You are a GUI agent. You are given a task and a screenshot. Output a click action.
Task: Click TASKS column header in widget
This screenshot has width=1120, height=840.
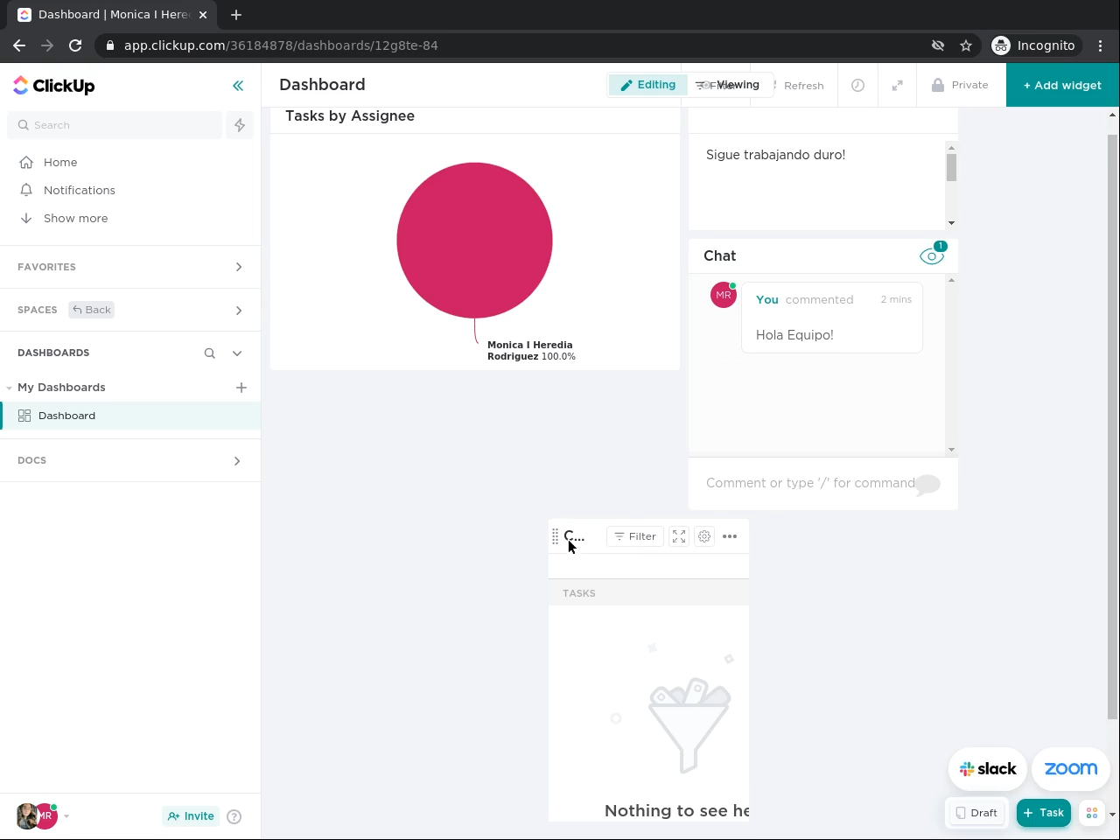coord(579,593)
